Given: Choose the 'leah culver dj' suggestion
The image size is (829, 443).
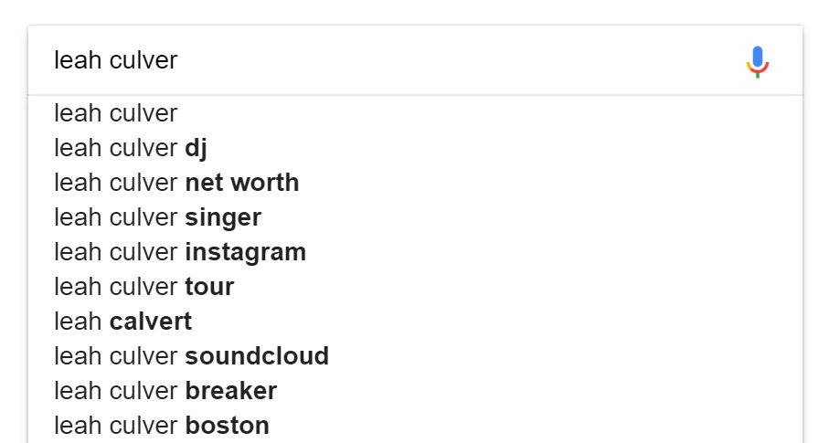Looking at the screenshot, I should coord(132,148).
